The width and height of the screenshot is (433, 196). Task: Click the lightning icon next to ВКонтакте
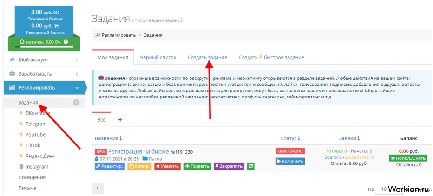(x=21, y=113)
